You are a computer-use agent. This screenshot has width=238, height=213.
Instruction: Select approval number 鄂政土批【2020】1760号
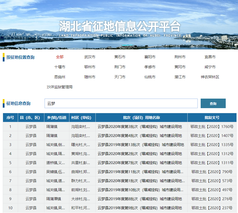click(x=212, y=127)
